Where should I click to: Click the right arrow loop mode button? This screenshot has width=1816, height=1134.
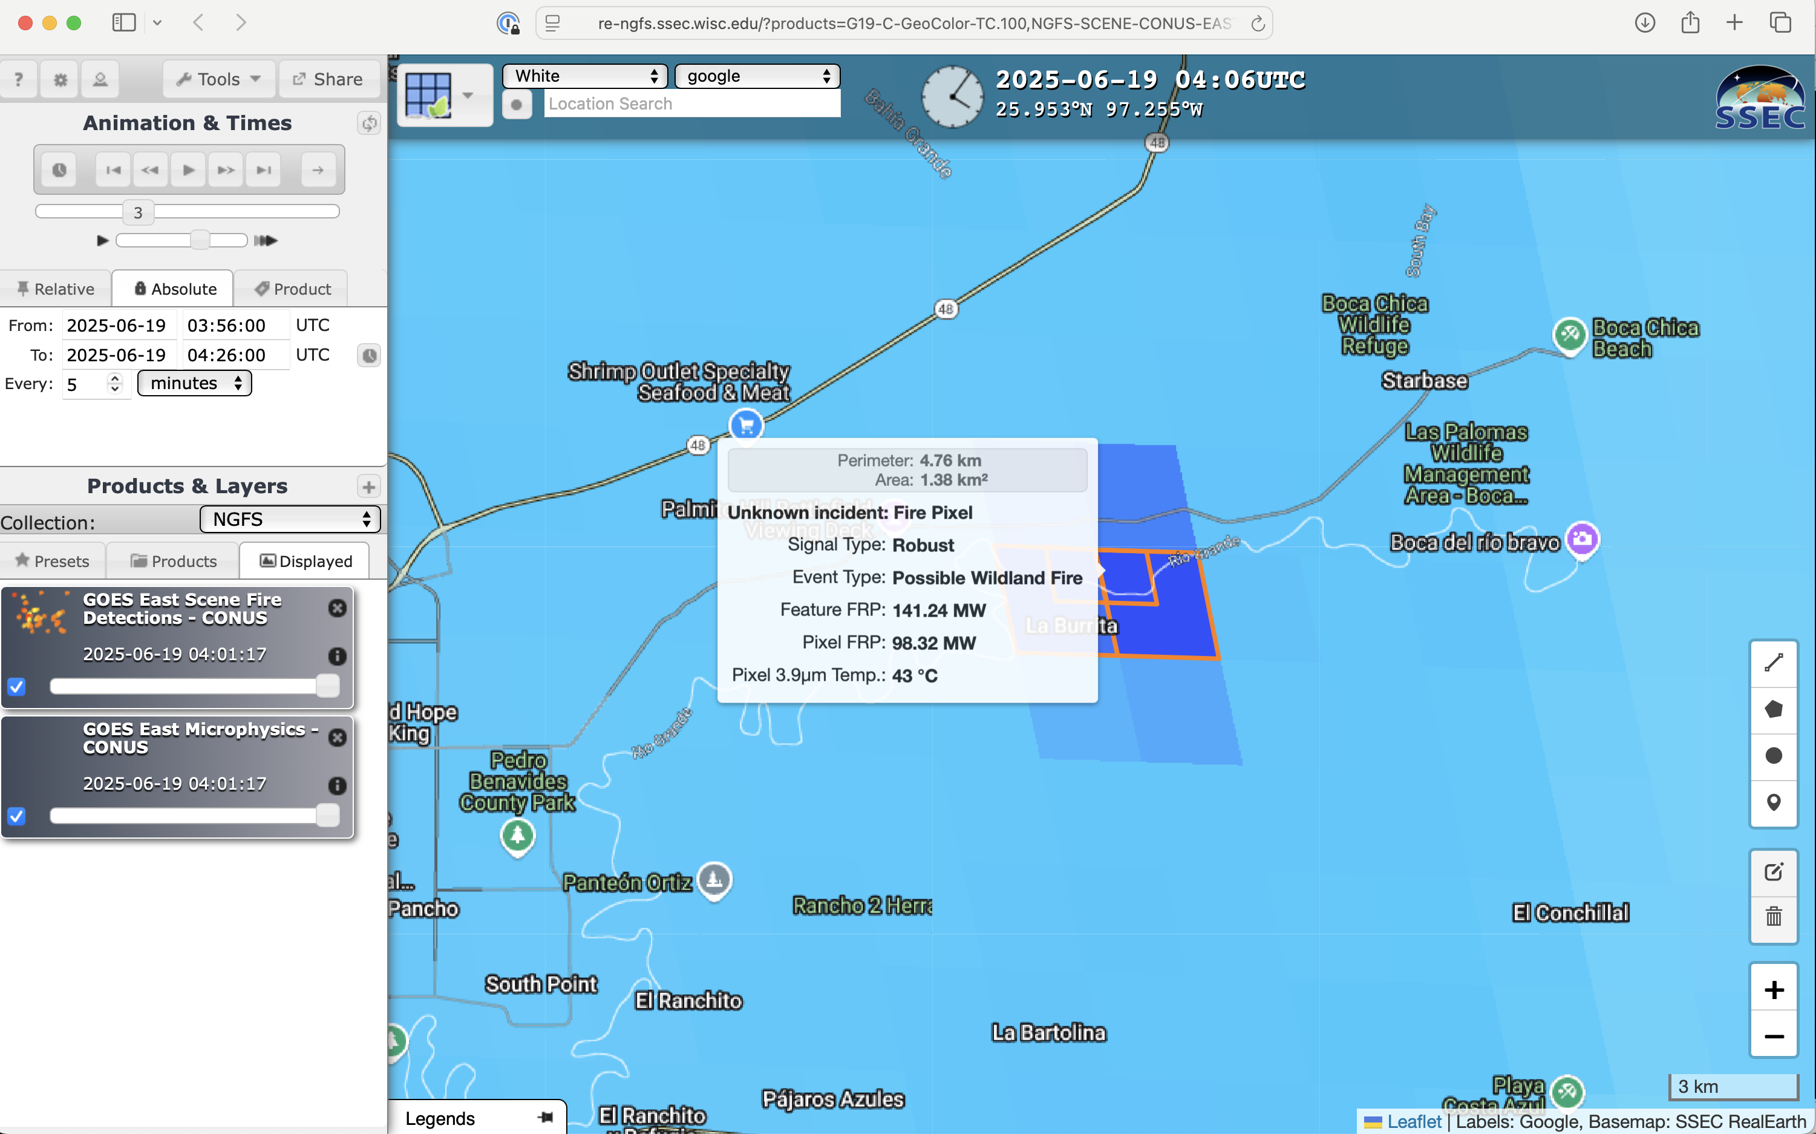[x=318, y=169]
